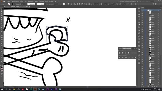Viewport: 162px width, 91px height.
Task: Click the Разобрать button in the Pathfinder panel
Action: tap(133, 53)
